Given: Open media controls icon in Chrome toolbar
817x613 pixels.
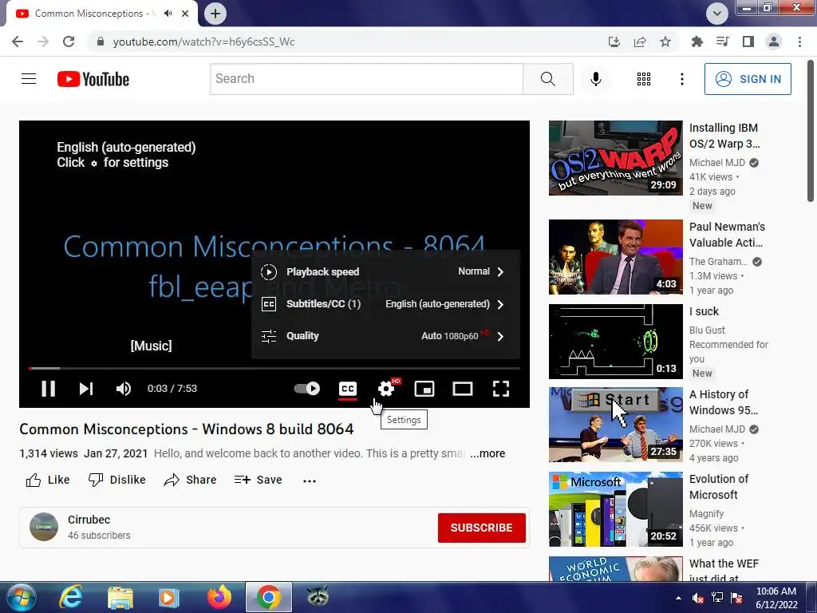Looking at the screenshot, I should click(x=723, y=42).
